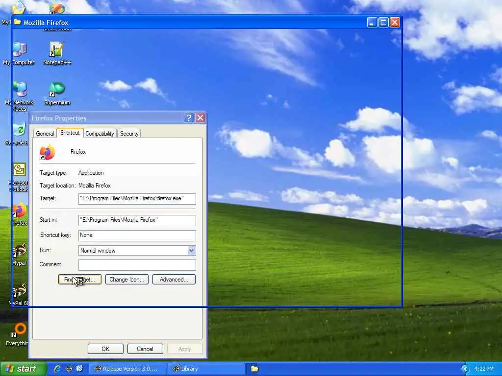
Task: Select My Network Places desktop icon
Action: click(x=20, y=96)
